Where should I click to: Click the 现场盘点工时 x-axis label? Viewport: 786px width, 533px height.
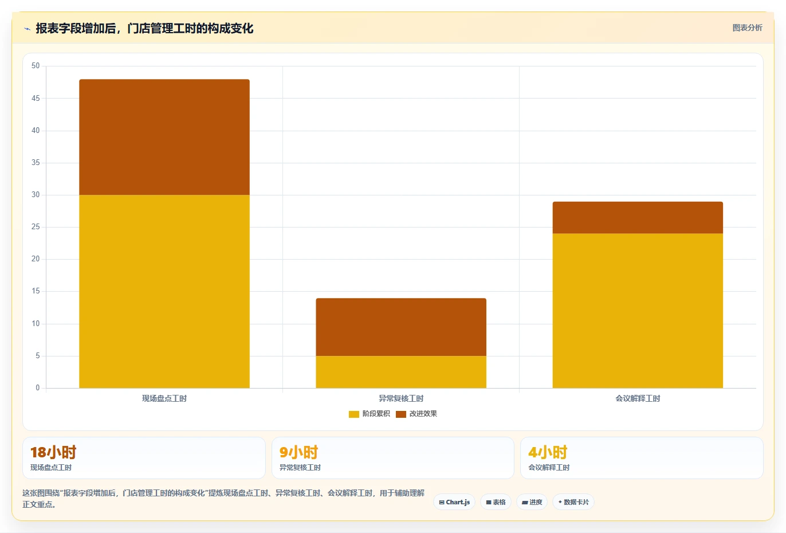click(x=164, y=398)
